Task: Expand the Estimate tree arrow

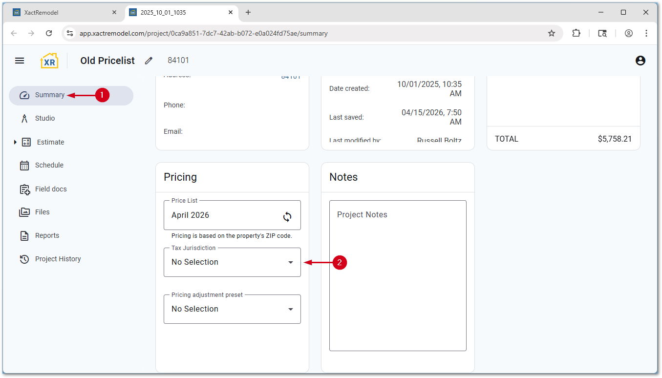Action: click(15, 142)
